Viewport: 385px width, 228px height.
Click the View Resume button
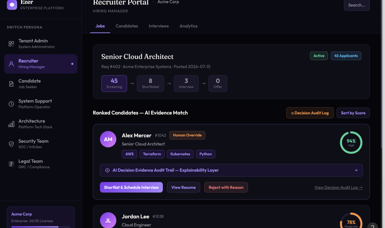click(184, 187)
